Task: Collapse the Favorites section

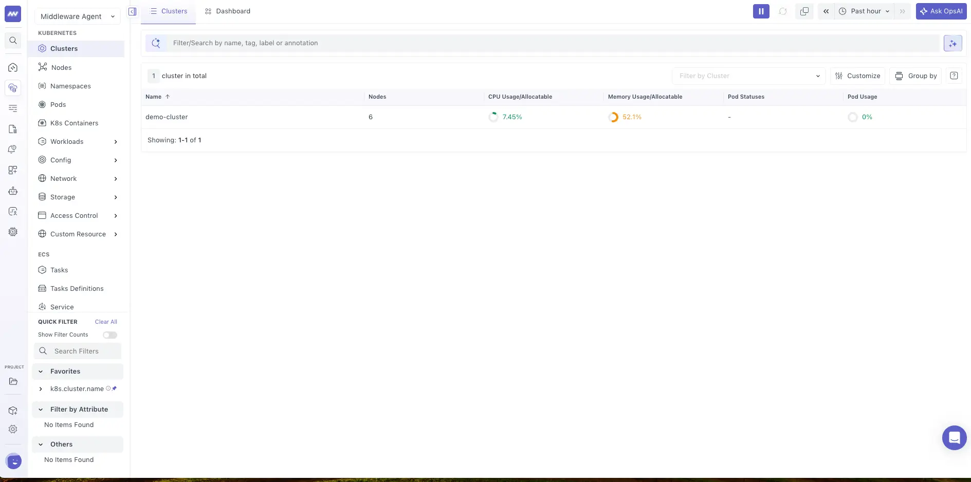Action: coord(78,372)
